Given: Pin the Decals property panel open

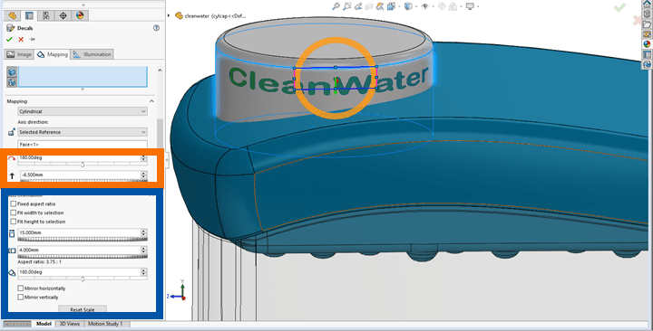Looking at the screenshot, I should [x=32, y=40].
